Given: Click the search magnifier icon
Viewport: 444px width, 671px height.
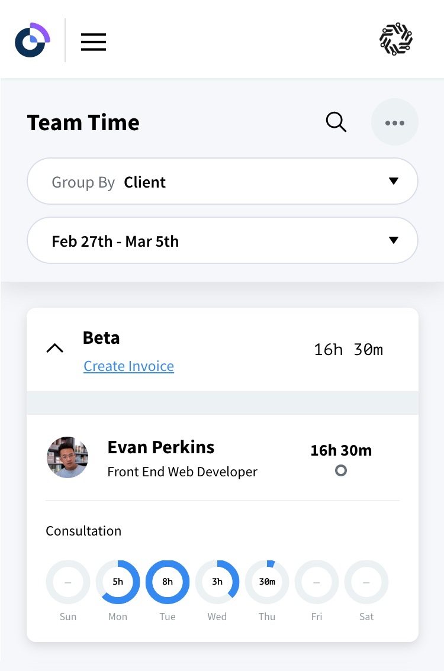Looking at the screenshot, I should click(x=336, y=122).
